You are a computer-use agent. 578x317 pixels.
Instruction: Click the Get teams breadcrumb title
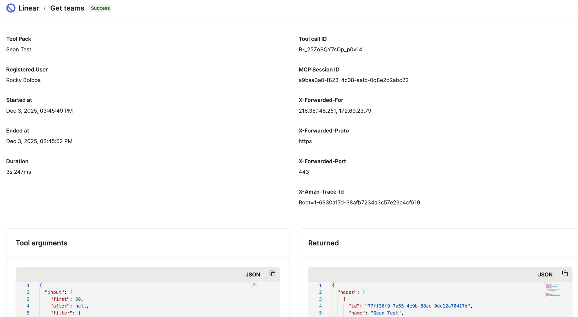pyautogui.click(x=67, y=8)
